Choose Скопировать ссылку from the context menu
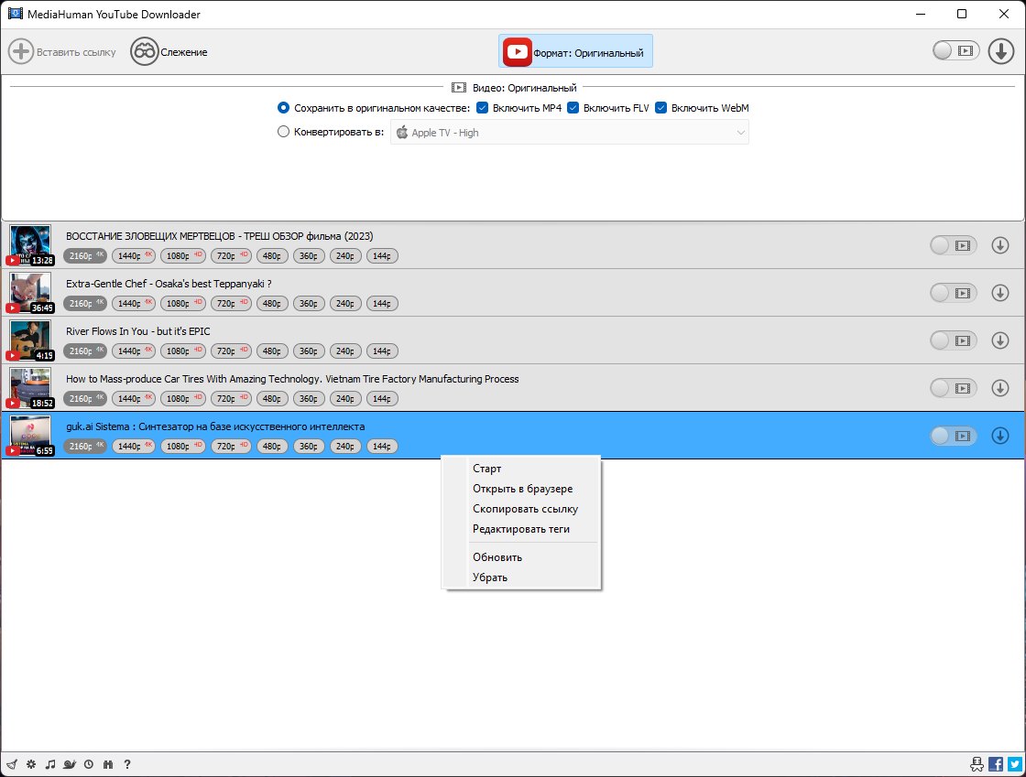Image resolution: width=1026 pixels, height=777 pixels. 525,509
